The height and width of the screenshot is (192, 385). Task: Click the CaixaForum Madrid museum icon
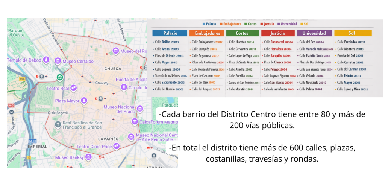click(x=135, y=121)
